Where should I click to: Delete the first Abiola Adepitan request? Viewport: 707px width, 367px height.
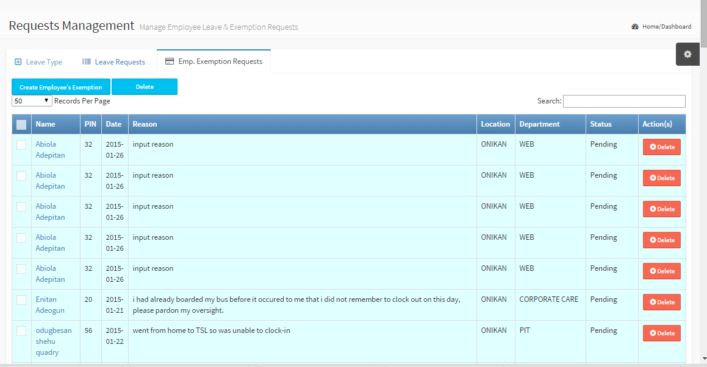coord(661,147)
